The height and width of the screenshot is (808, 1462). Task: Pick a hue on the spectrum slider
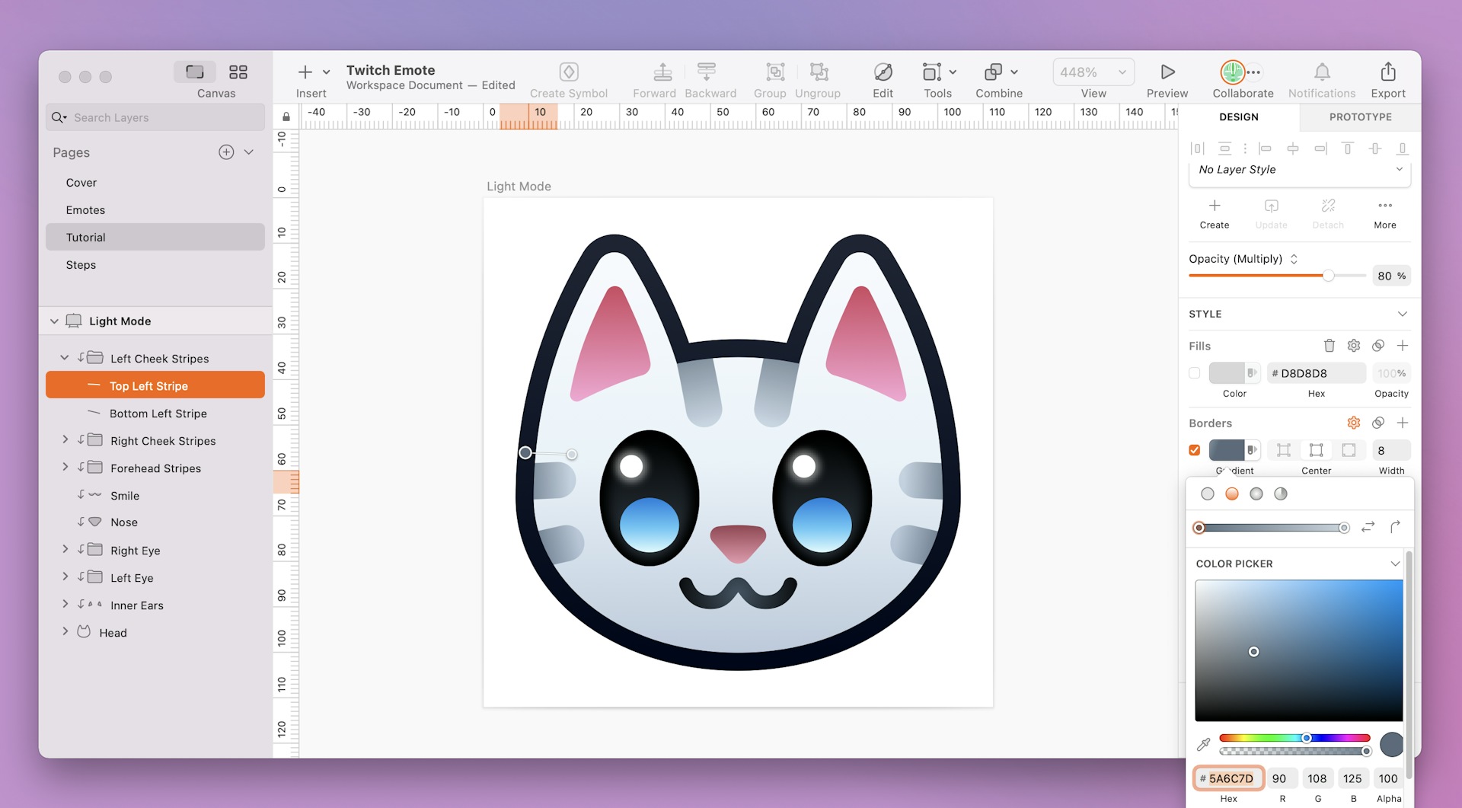coord(1294,737)
